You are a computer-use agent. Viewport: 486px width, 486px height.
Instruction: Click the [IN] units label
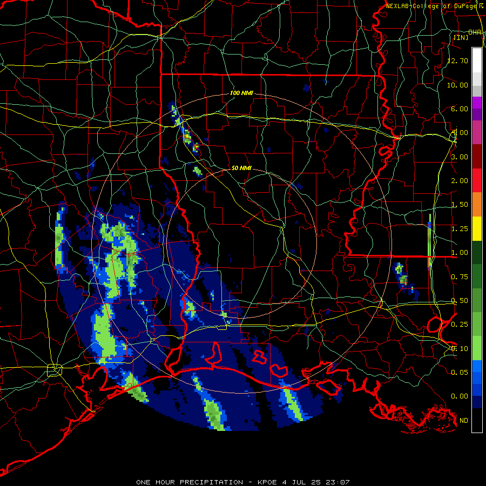(x=461, y=37)
